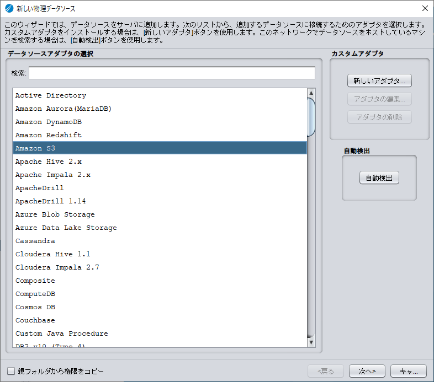Choose Apache Impala 2.x adapter

point(160,175)
